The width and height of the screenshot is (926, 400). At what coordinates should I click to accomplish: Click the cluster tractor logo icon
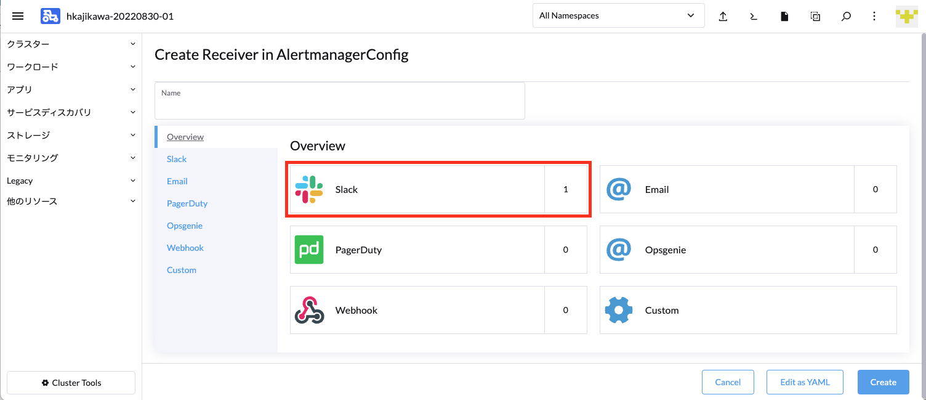(x=50, y=16)
